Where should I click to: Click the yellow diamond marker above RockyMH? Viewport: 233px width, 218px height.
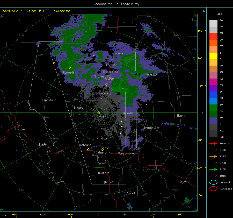(69, 68)
